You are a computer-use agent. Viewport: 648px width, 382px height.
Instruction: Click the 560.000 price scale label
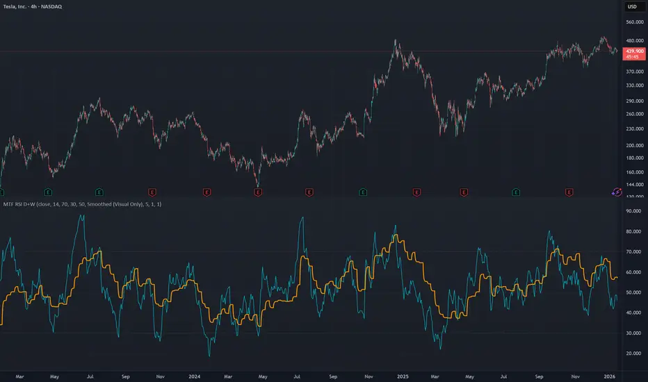(635, 22)
